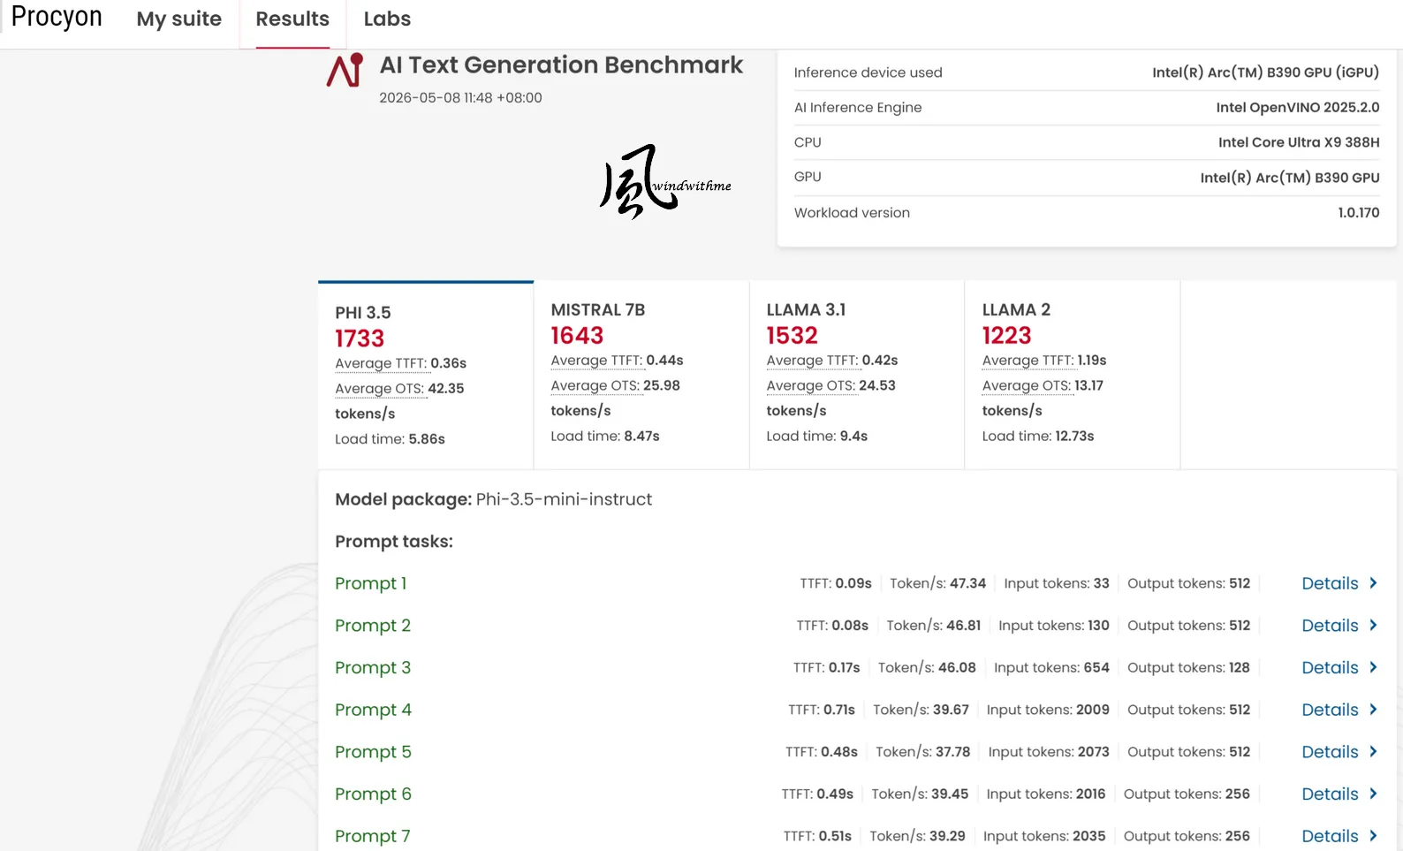Select the PHI 3.5 score tab

(426, 375)
